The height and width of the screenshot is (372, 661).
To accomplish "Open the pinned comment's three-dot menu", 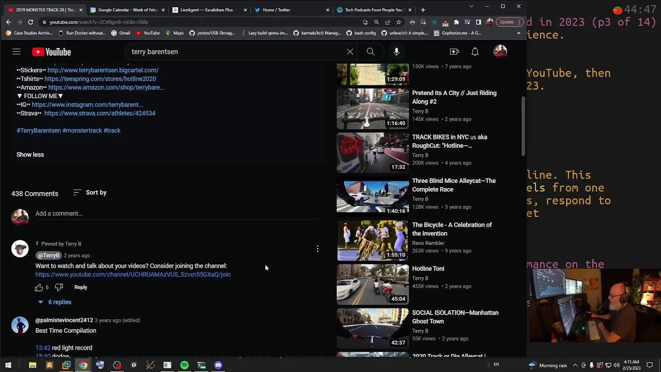I will tap(318, 249).
